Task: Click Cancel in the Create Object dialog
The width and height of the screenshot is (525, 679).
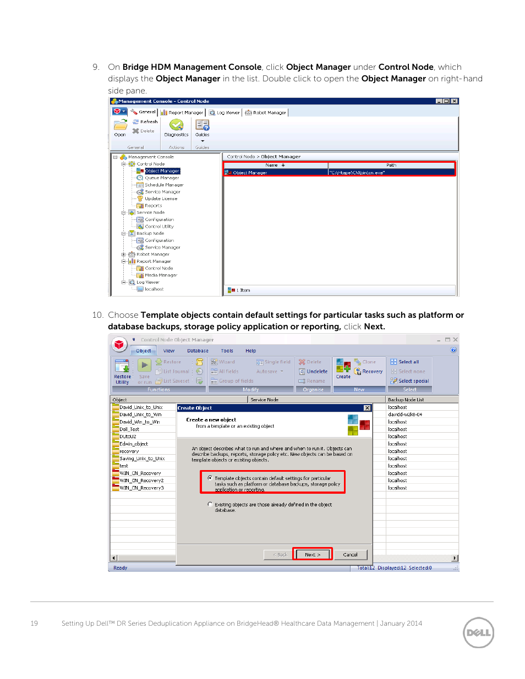Action: pyautogui.click(x=350, y=555)
